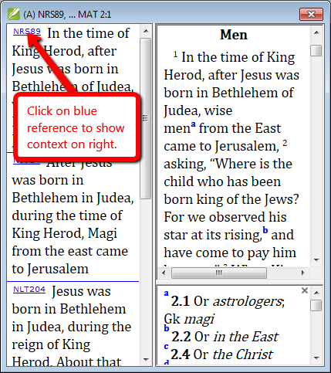Click footnotes pane scrollbar thumb
This screenshot has height=373, width=331.
[316, 305]
